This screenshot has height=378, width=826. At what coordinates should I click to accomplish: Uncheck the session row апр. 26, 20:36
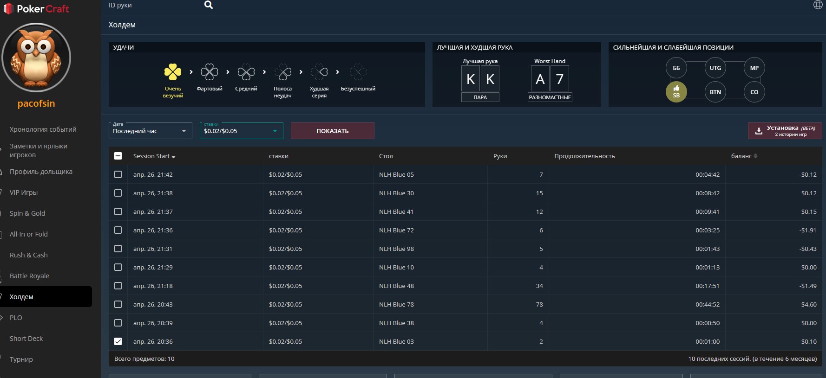[x=118, y=341]
